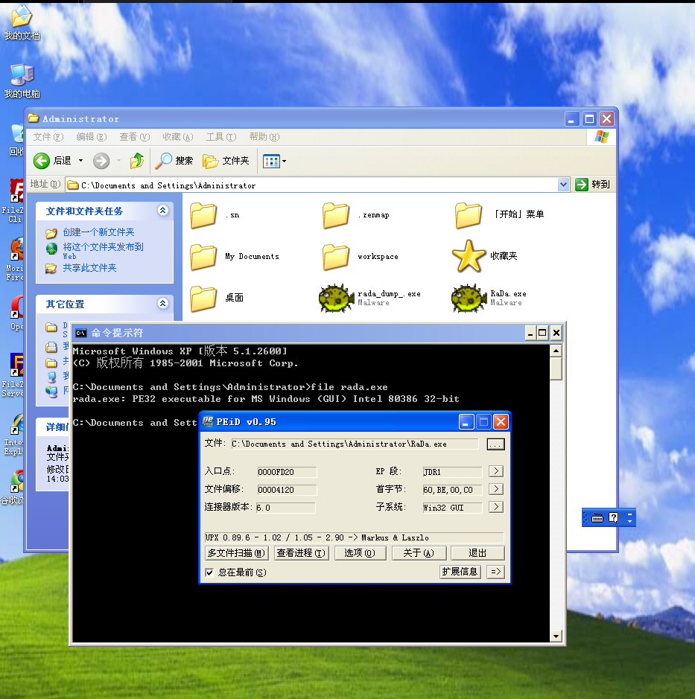This screenshot has width=695, height=699.
Task: Open the 收藏(A) menu
Action: point(177,137)
